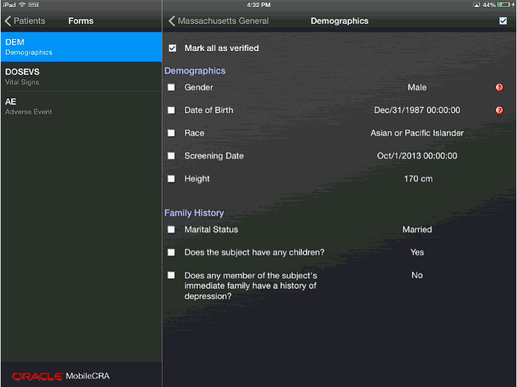Click the 170 cm height value

pos(418,179)
